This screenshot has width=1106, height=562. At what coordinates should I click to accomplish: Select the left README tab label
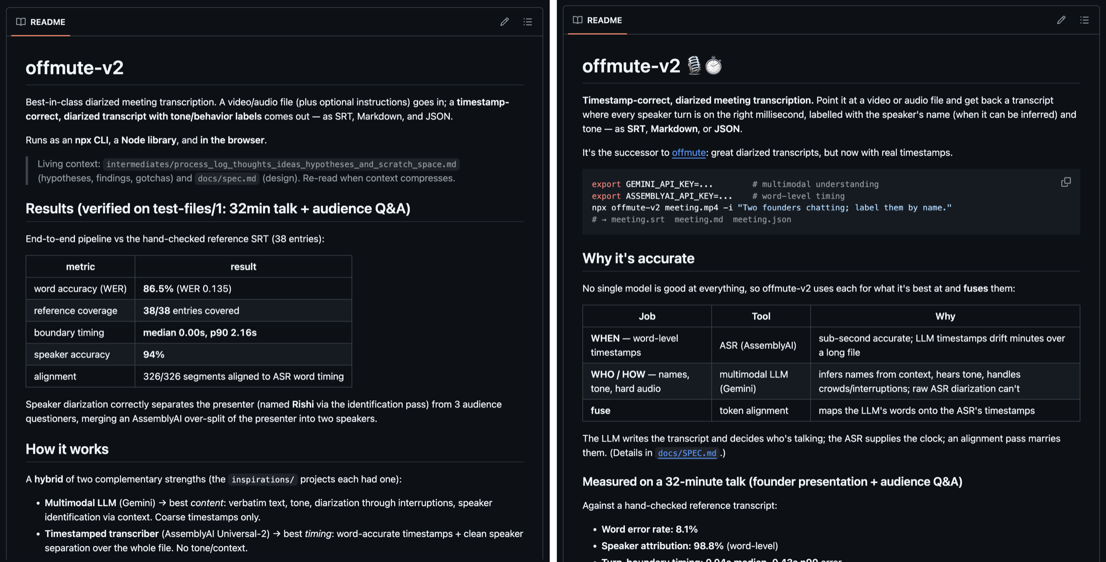48,22
